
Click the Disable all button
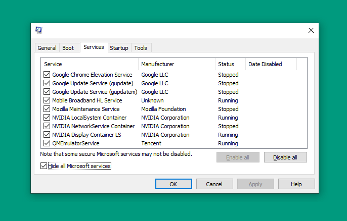[285, 157]
